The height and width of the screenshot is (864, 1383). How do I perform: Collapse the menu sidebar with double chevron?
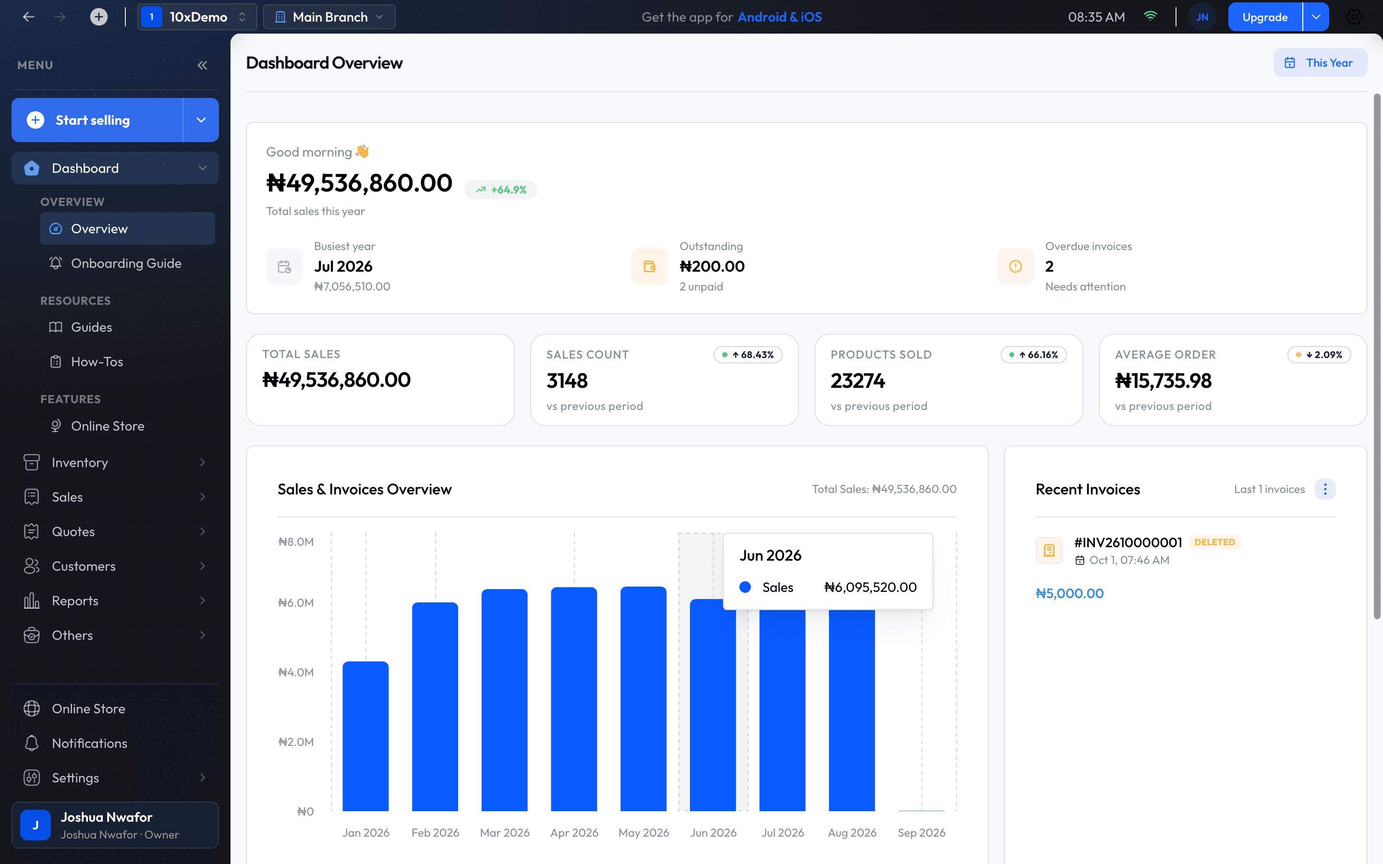202,65
